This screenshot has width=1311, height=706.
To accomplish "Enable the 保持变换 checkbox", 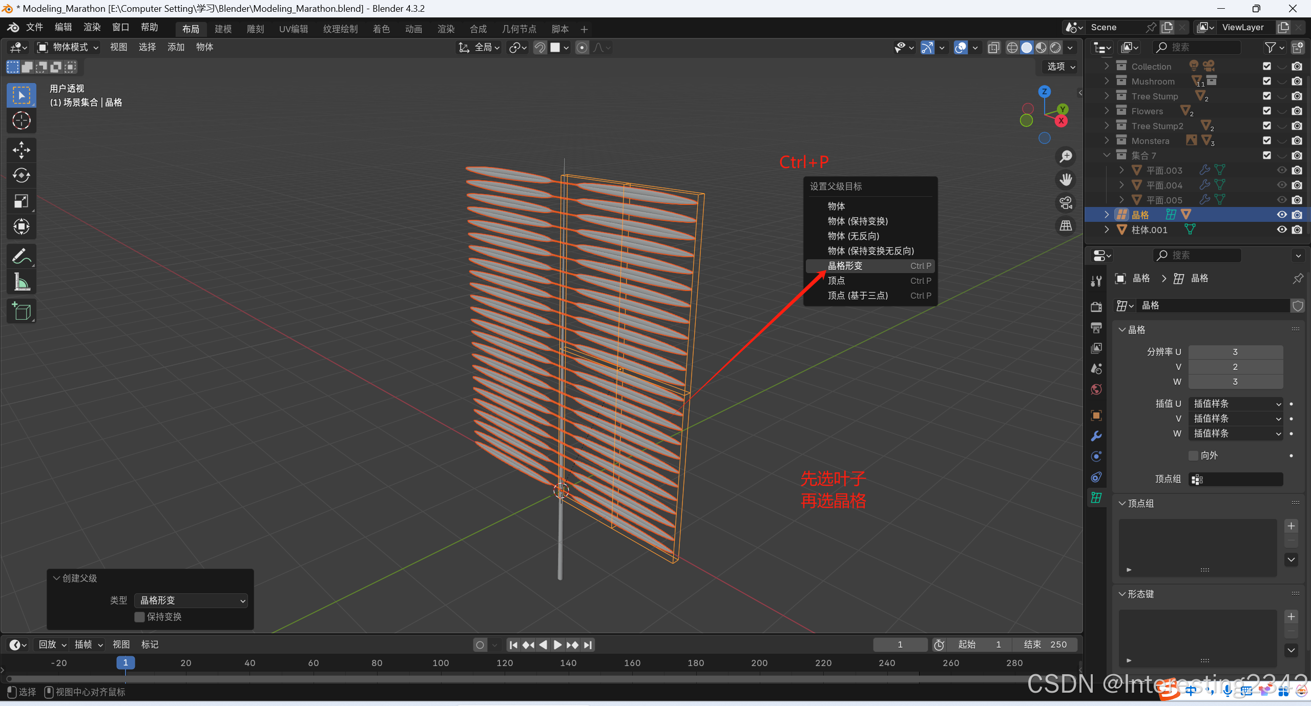I will click(x=139, y=617).
